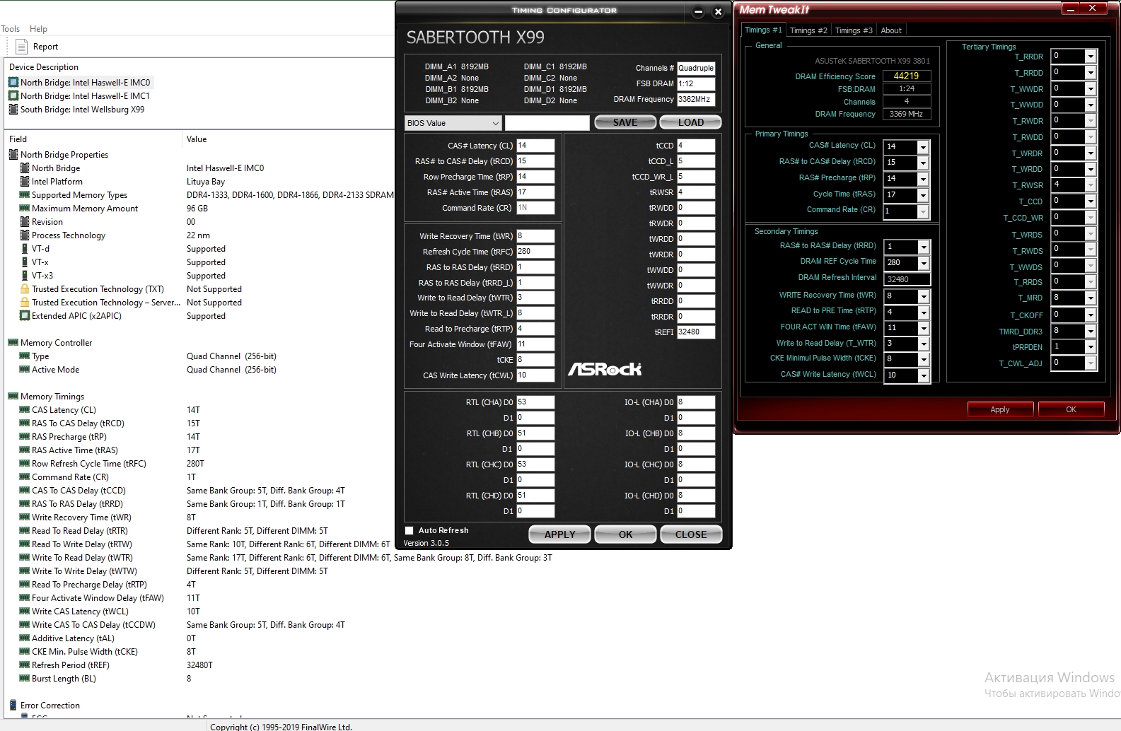
Task: Click the North Bridge Properties section icon
Action: click(13, 155)
